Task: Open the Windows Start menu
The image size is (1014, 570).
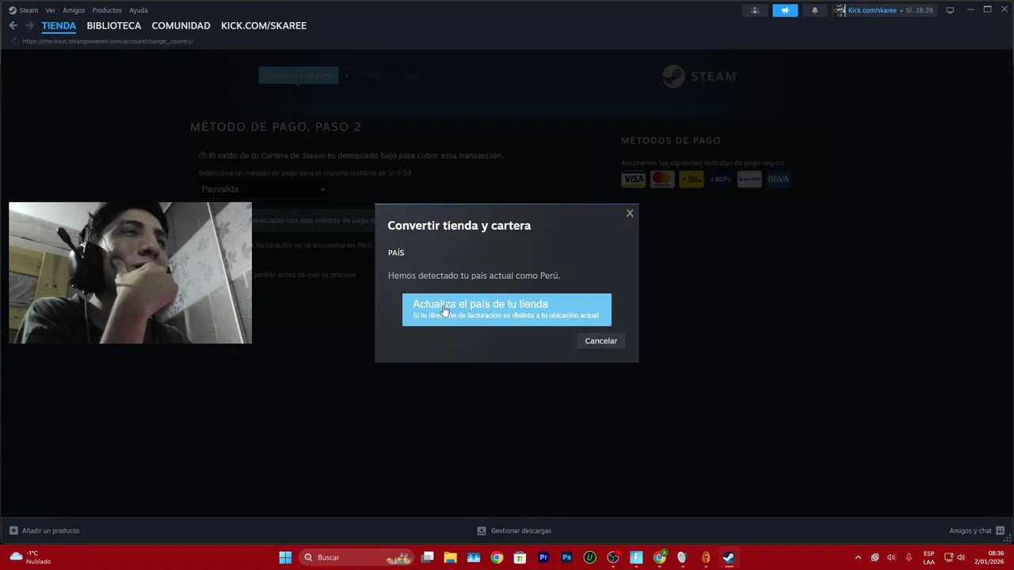Action: (x=285, y=557)
